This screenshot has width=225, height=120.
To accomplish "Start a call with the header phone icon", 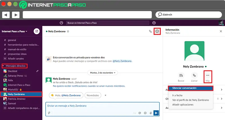I will 150,31.
